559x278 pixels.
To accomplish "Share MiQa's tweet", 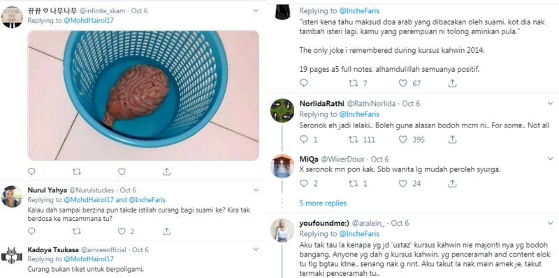I will (452, 183).
